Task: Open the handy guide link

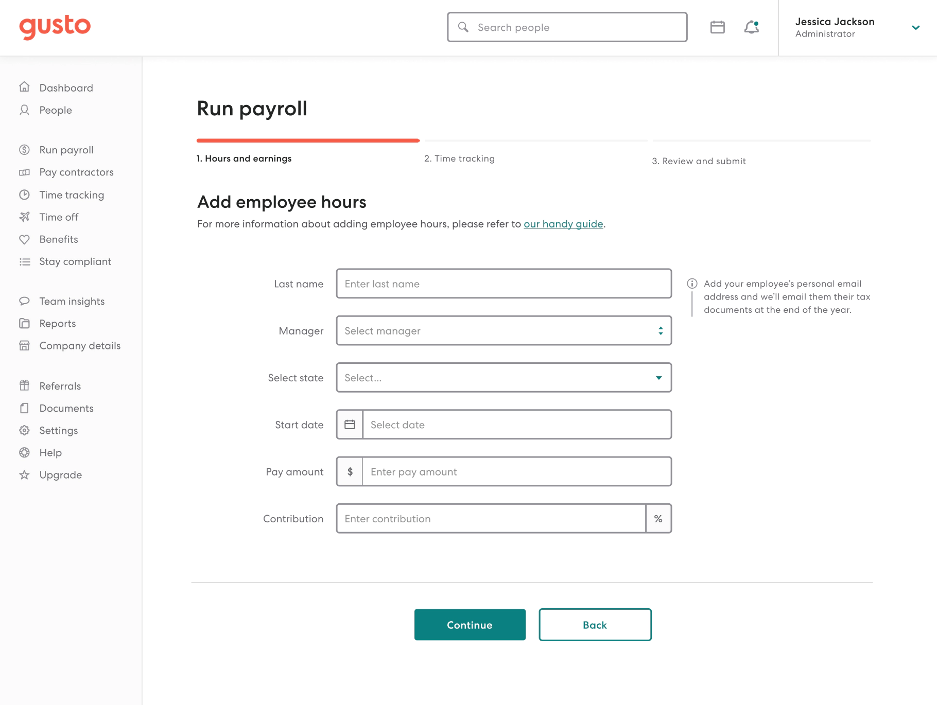Action: coord(563,224)
